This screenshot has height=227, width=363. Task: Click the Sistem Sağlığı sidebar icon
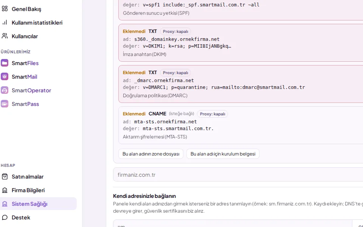[x=5, y=204]
